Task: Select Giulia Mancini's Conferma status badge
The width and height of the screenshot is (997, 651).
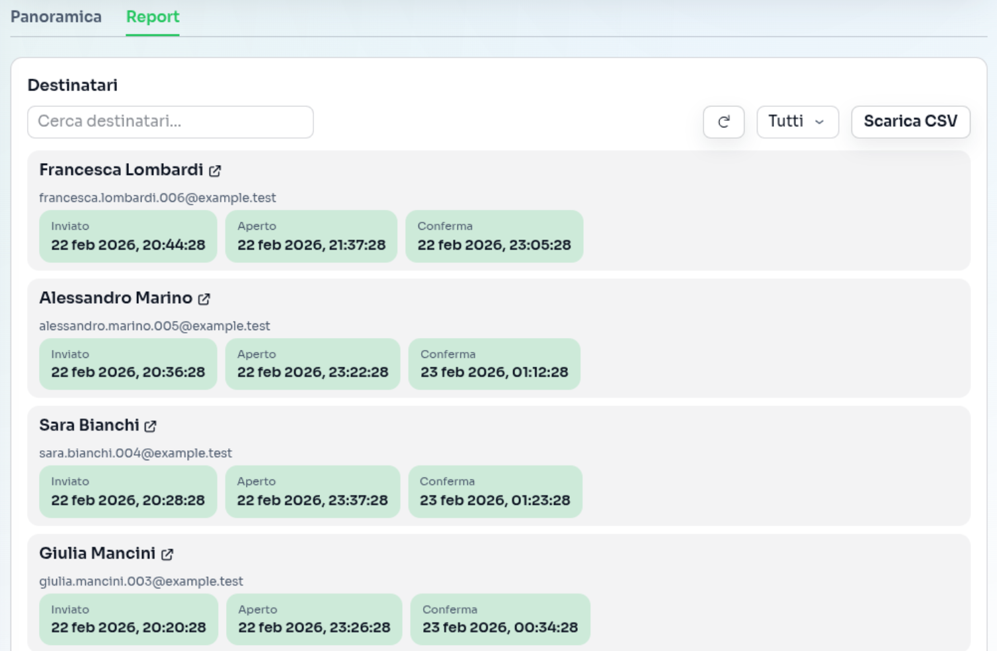Action: coord(500,619)
